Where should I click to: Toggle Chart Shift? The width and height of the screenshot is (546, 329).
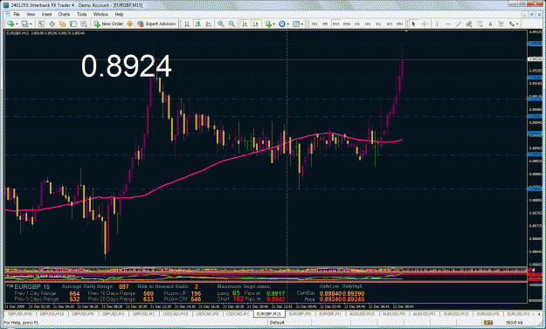click(256, 24)
